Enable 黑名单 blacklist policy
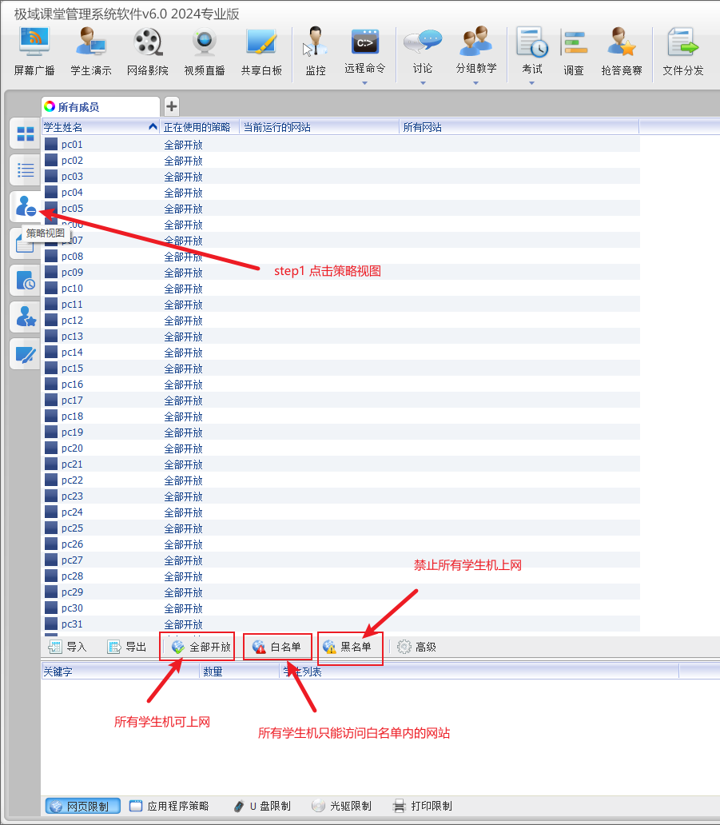 click(x=348, y=647)
